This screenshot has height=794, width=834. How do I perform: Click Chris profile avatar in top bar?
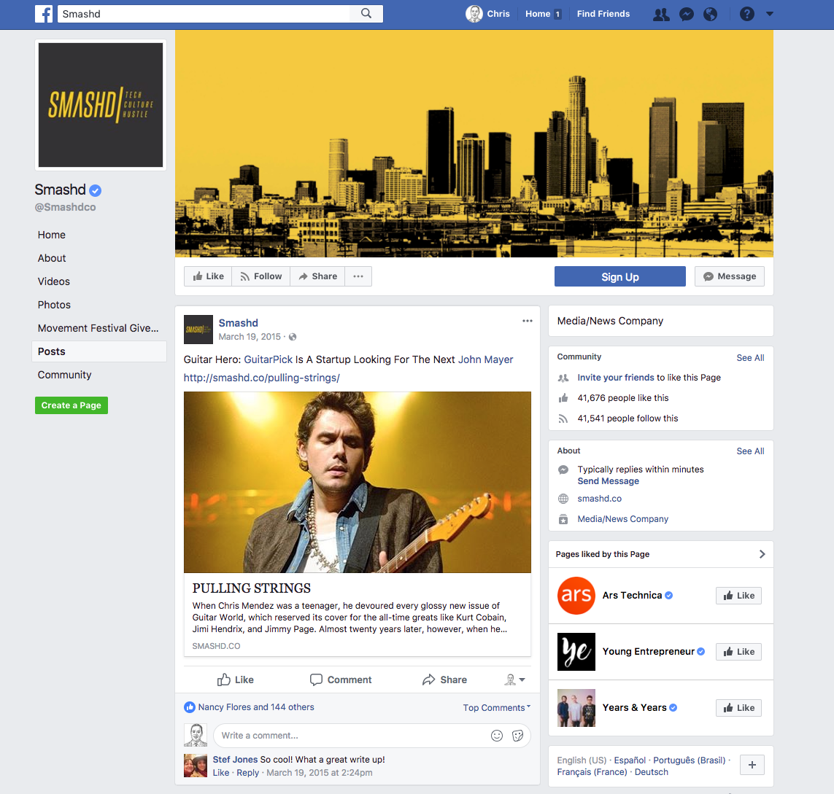coord(474,14)
